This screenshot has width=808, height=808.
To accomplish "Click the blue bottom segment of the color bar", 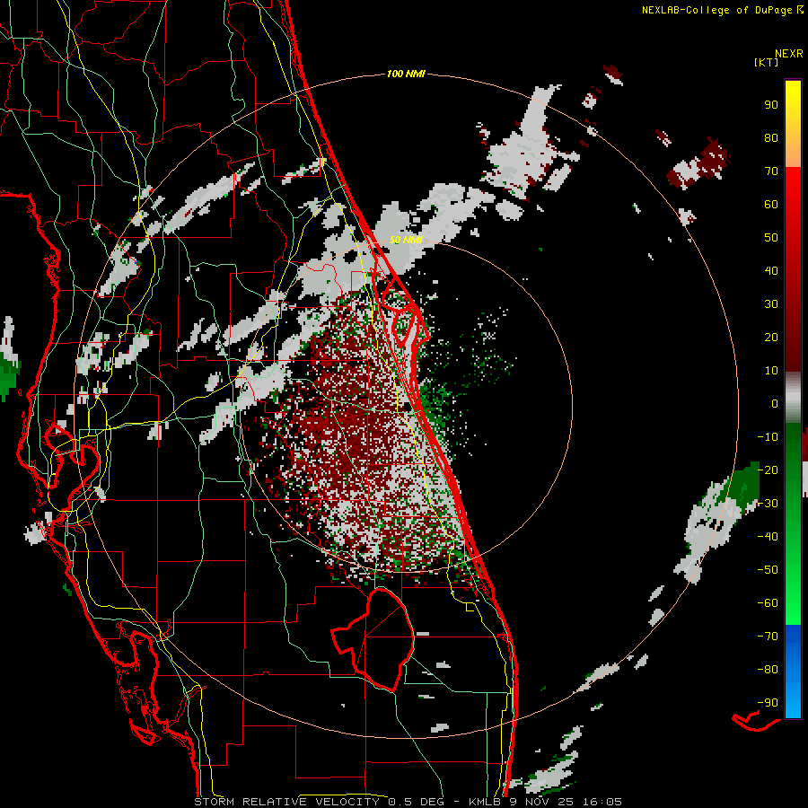I will pos(793,672).
